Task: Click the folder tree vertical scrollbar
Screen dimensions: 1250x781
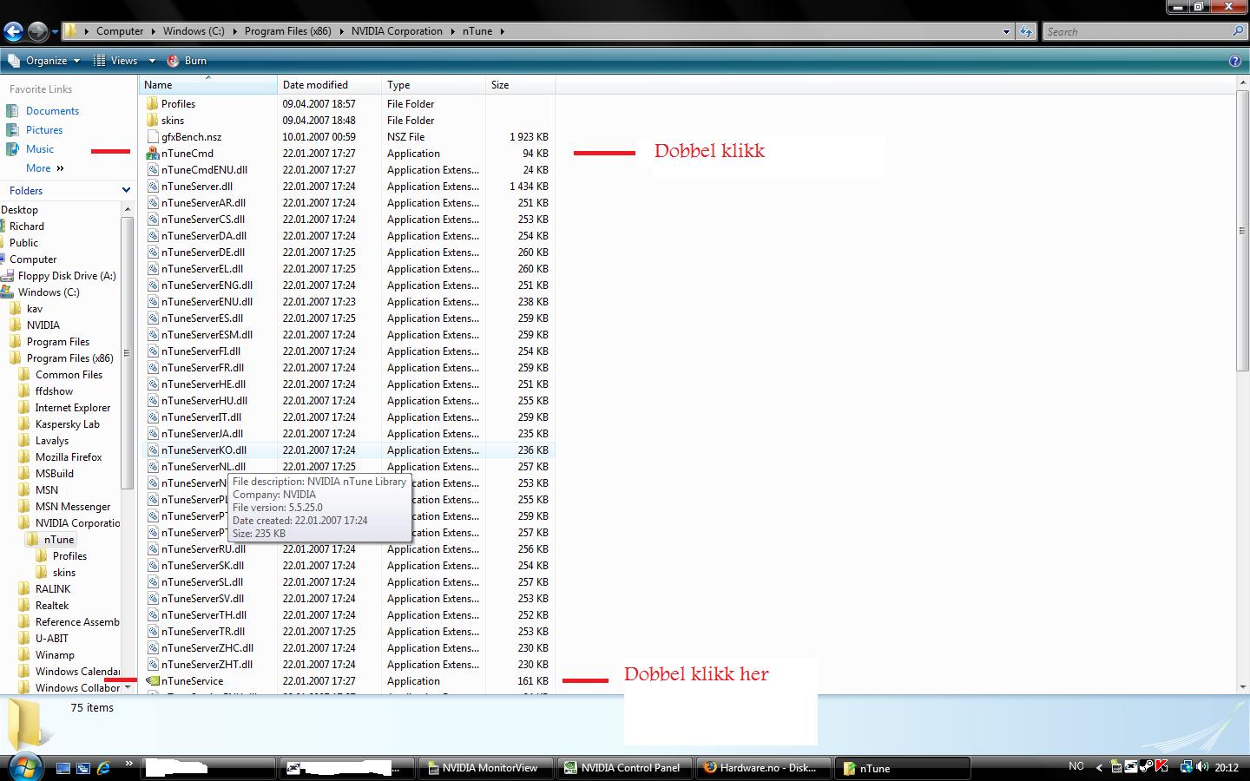Action: pos(128,351)
